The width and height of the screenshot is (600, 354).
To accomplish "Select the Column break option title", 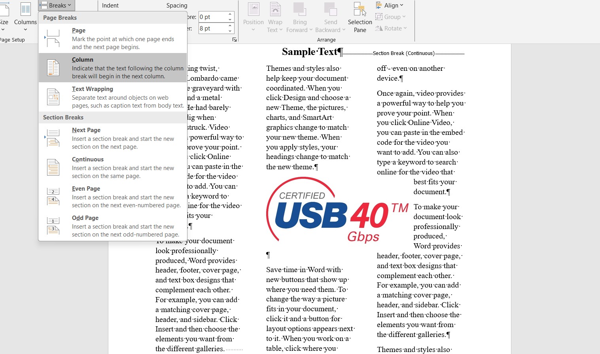I will 83,60.
